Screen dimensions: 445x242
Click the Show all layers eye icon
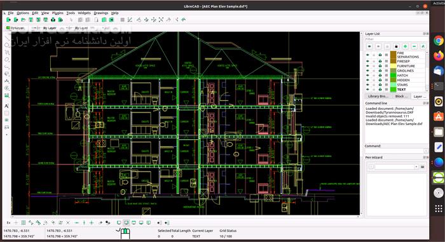point(369,46)
